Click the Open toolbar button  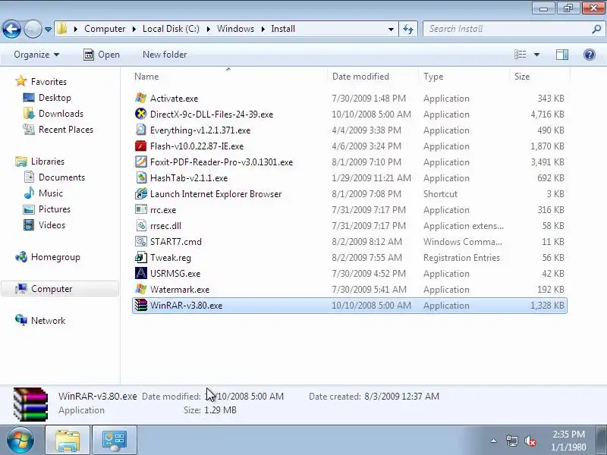point(102,55)
